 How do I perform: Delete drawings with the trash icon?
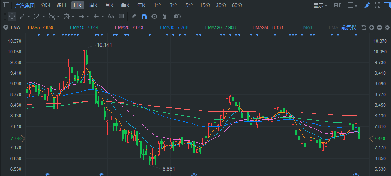164,16
